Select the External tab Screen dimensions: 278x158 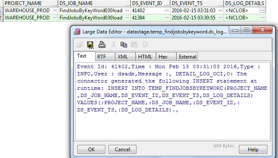coord(187,57)
